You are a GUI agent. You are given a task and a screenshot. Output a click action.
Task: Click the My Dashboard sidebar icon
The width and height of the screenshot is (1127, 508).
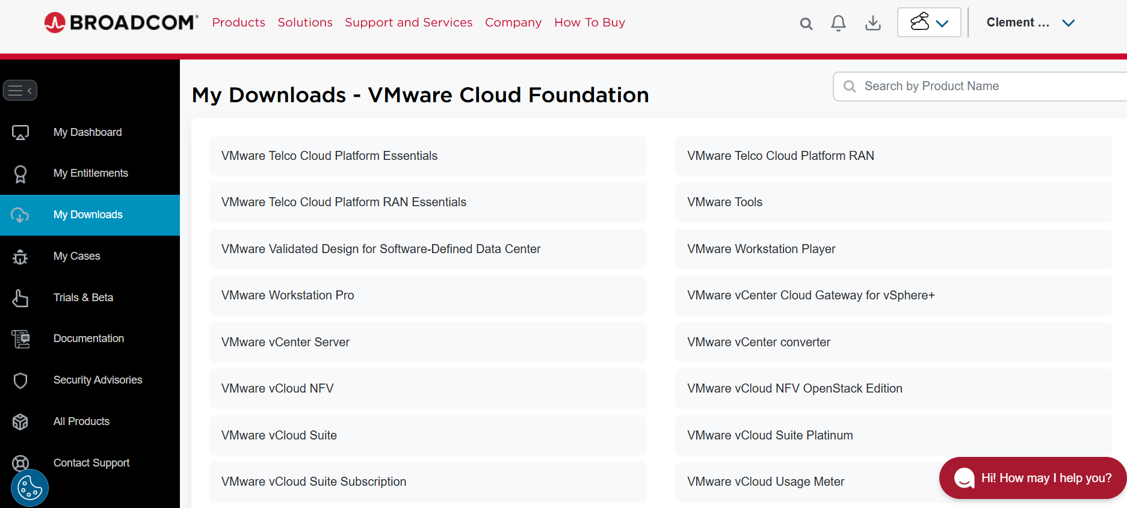(x=20, y=132)
